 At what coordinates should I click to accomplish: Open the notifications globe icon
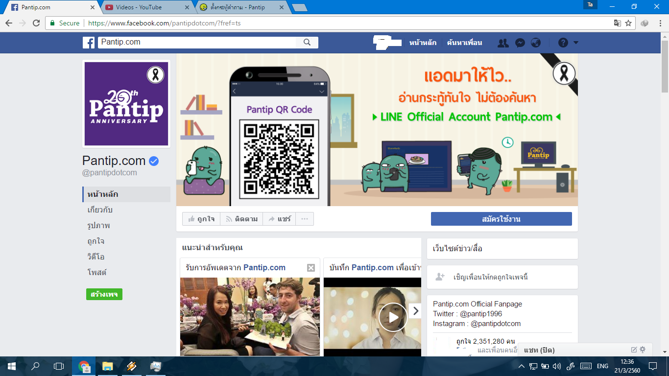(x=536, y=43)
